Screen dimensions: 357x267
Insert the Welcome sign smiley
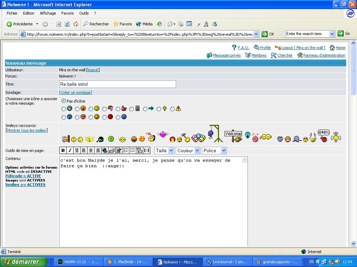(233, 136)
